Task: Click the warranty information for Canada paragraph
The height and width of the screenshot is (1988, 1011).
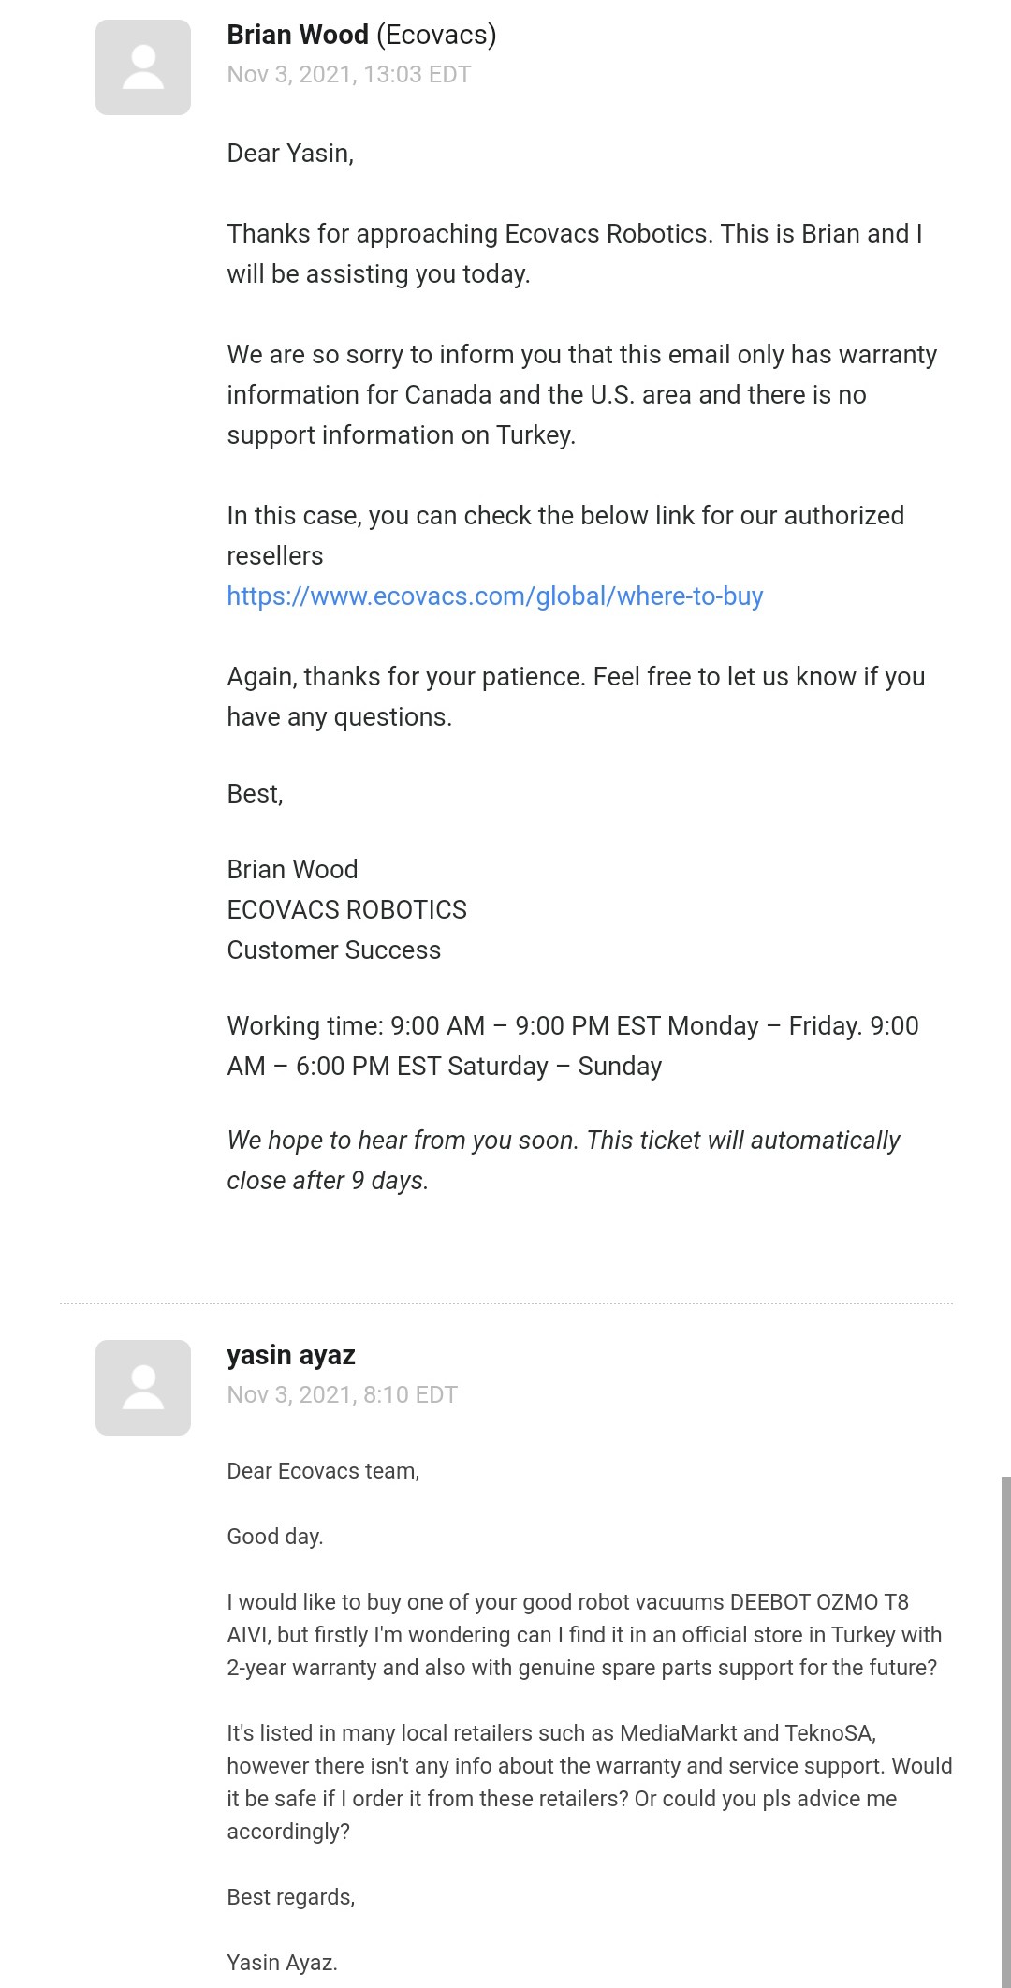Action: click(582, 395)
